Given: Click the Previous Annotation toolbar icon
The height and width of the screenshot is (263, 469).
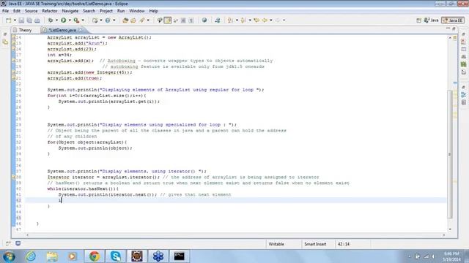Looking at the screenshot, I should click(243, 20).
